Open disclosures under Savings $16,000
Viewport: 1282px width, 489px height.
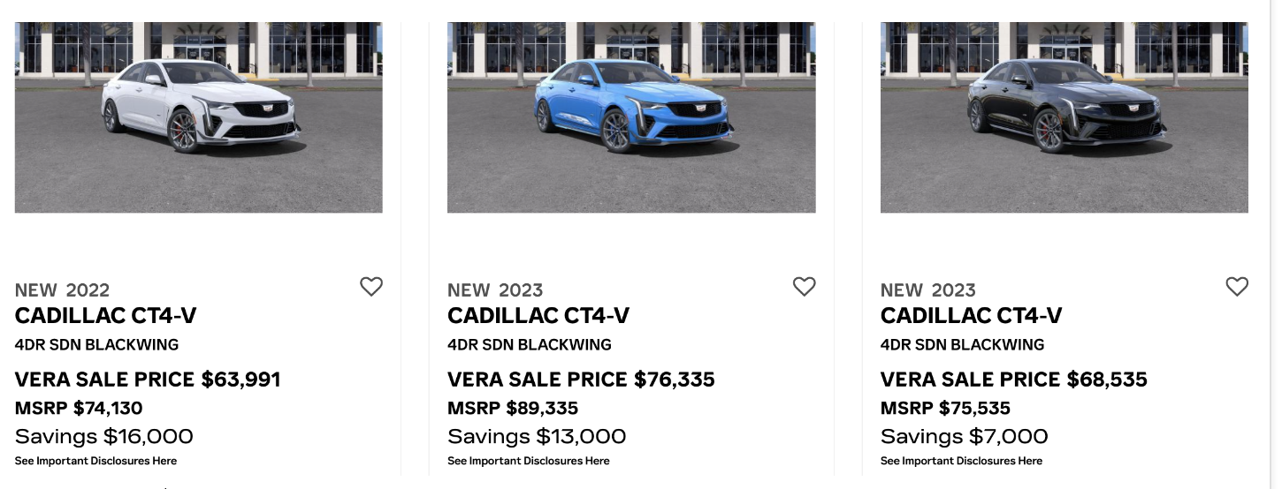(95, 461)
